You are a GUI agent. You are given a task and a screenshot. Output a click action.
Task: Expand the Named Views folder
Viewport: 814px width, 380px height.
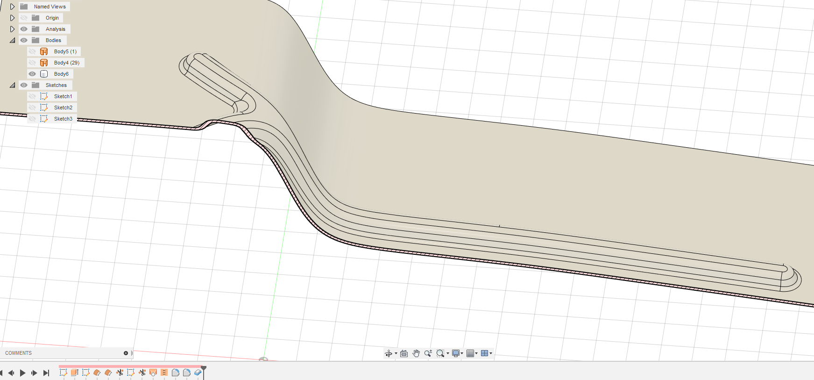click(13, 7)
